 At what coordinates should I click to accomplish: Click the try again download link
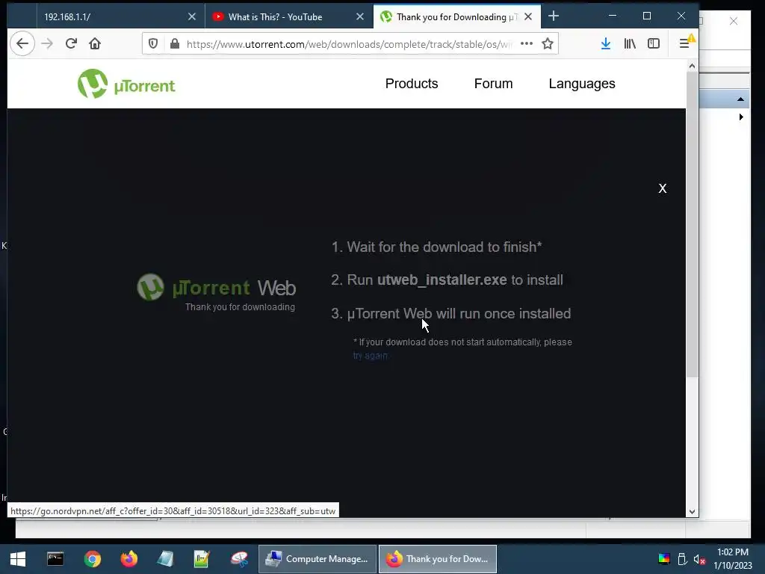(x=371, y=356)
